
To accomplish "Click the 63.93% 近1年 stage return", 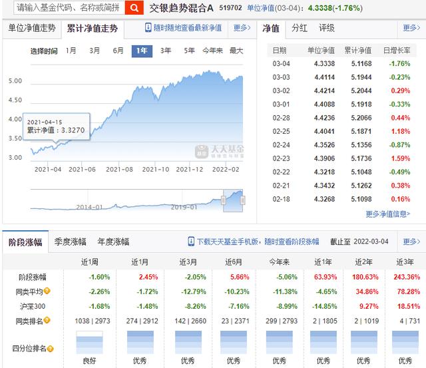I will (325, 277).
